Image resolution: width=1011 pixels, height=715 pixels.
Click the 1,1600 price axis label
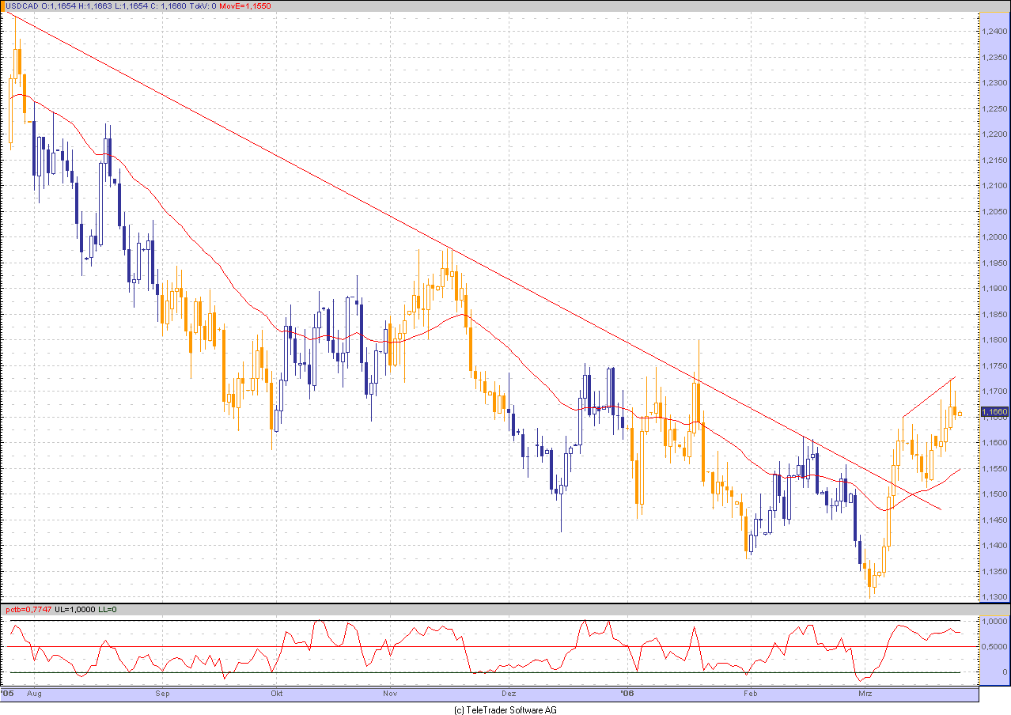(994, 443)
